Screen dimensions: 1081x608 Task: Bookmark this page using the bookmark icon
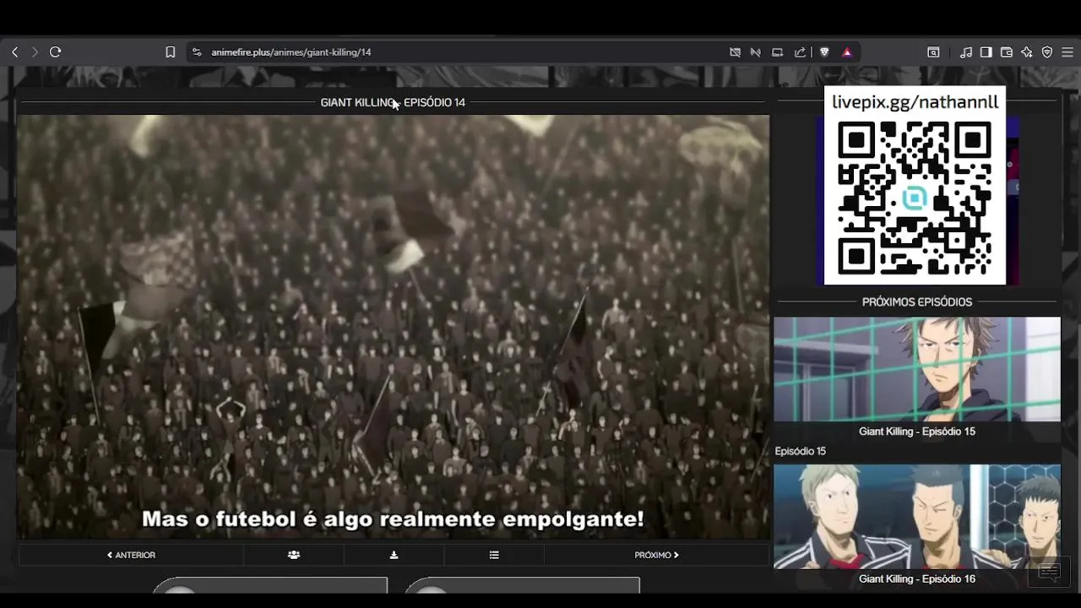pos(170,52)
